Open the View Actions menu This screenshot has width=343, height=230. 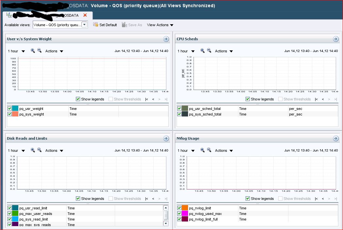click(x=160, y=25)
